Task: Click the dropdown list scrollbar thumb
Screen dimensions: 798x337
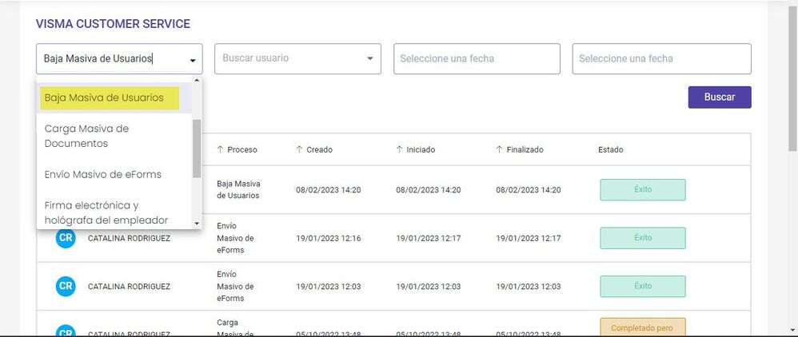Action: (x=197, y=149)
